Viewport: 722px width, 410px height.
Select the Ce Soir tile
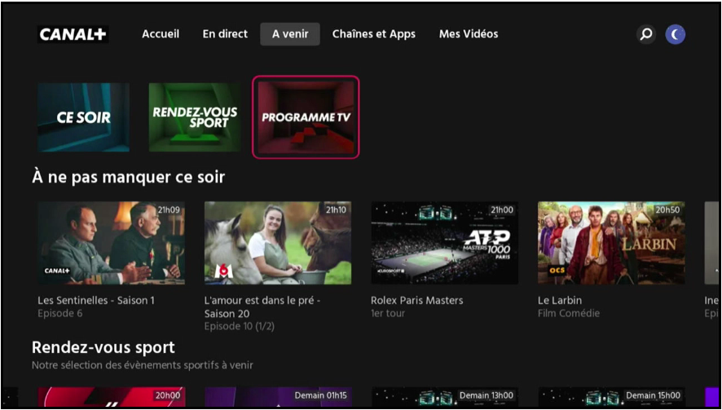coord(83,117)
